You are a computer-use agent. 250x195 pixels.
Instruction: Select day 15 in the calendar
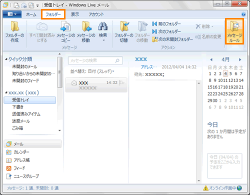(x=210, y=87)
